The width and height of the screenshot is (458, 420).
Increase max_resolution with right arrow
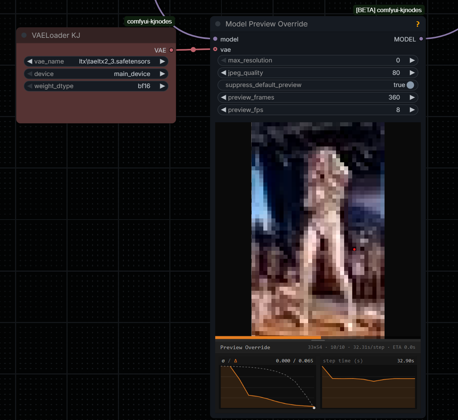[x=412, y=60]
